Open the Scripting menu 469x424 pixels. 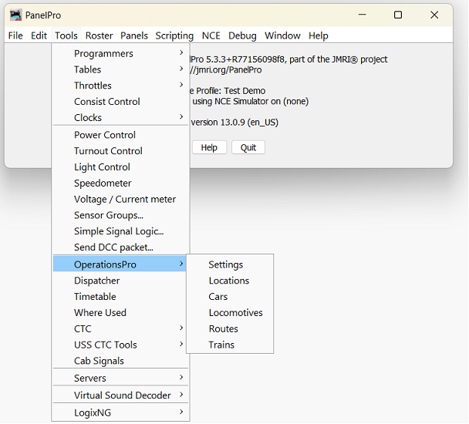(x=174, y=35)
